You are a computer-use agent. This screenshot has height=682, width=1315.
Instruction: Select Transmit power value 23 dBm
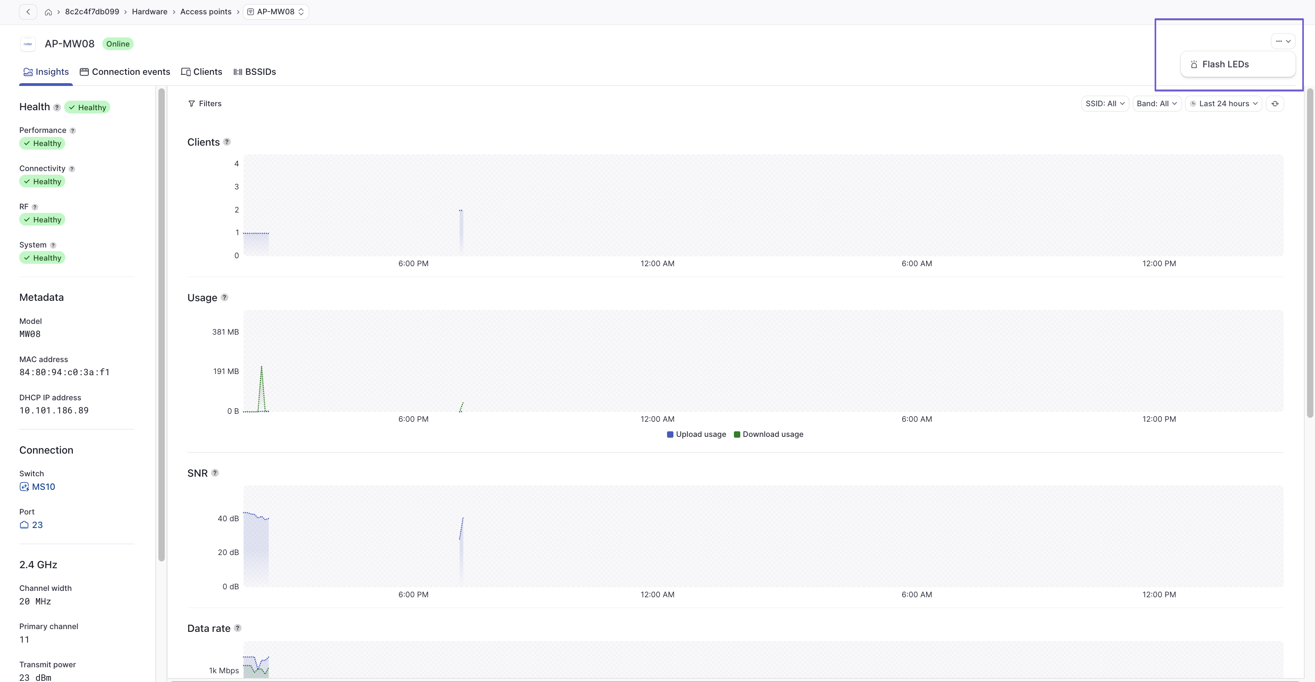[x=35, y=678]
